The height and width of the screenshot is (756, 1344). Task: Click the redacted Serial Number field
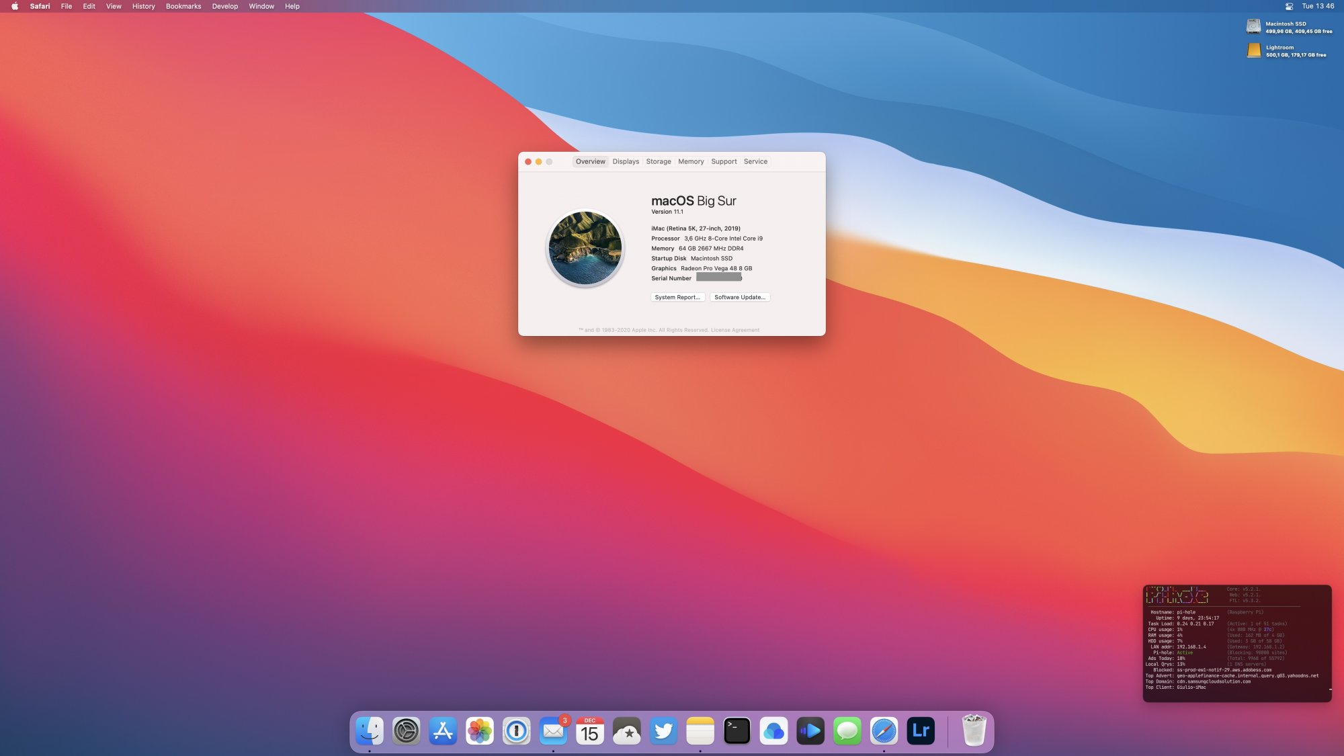[x=719, y=277]
